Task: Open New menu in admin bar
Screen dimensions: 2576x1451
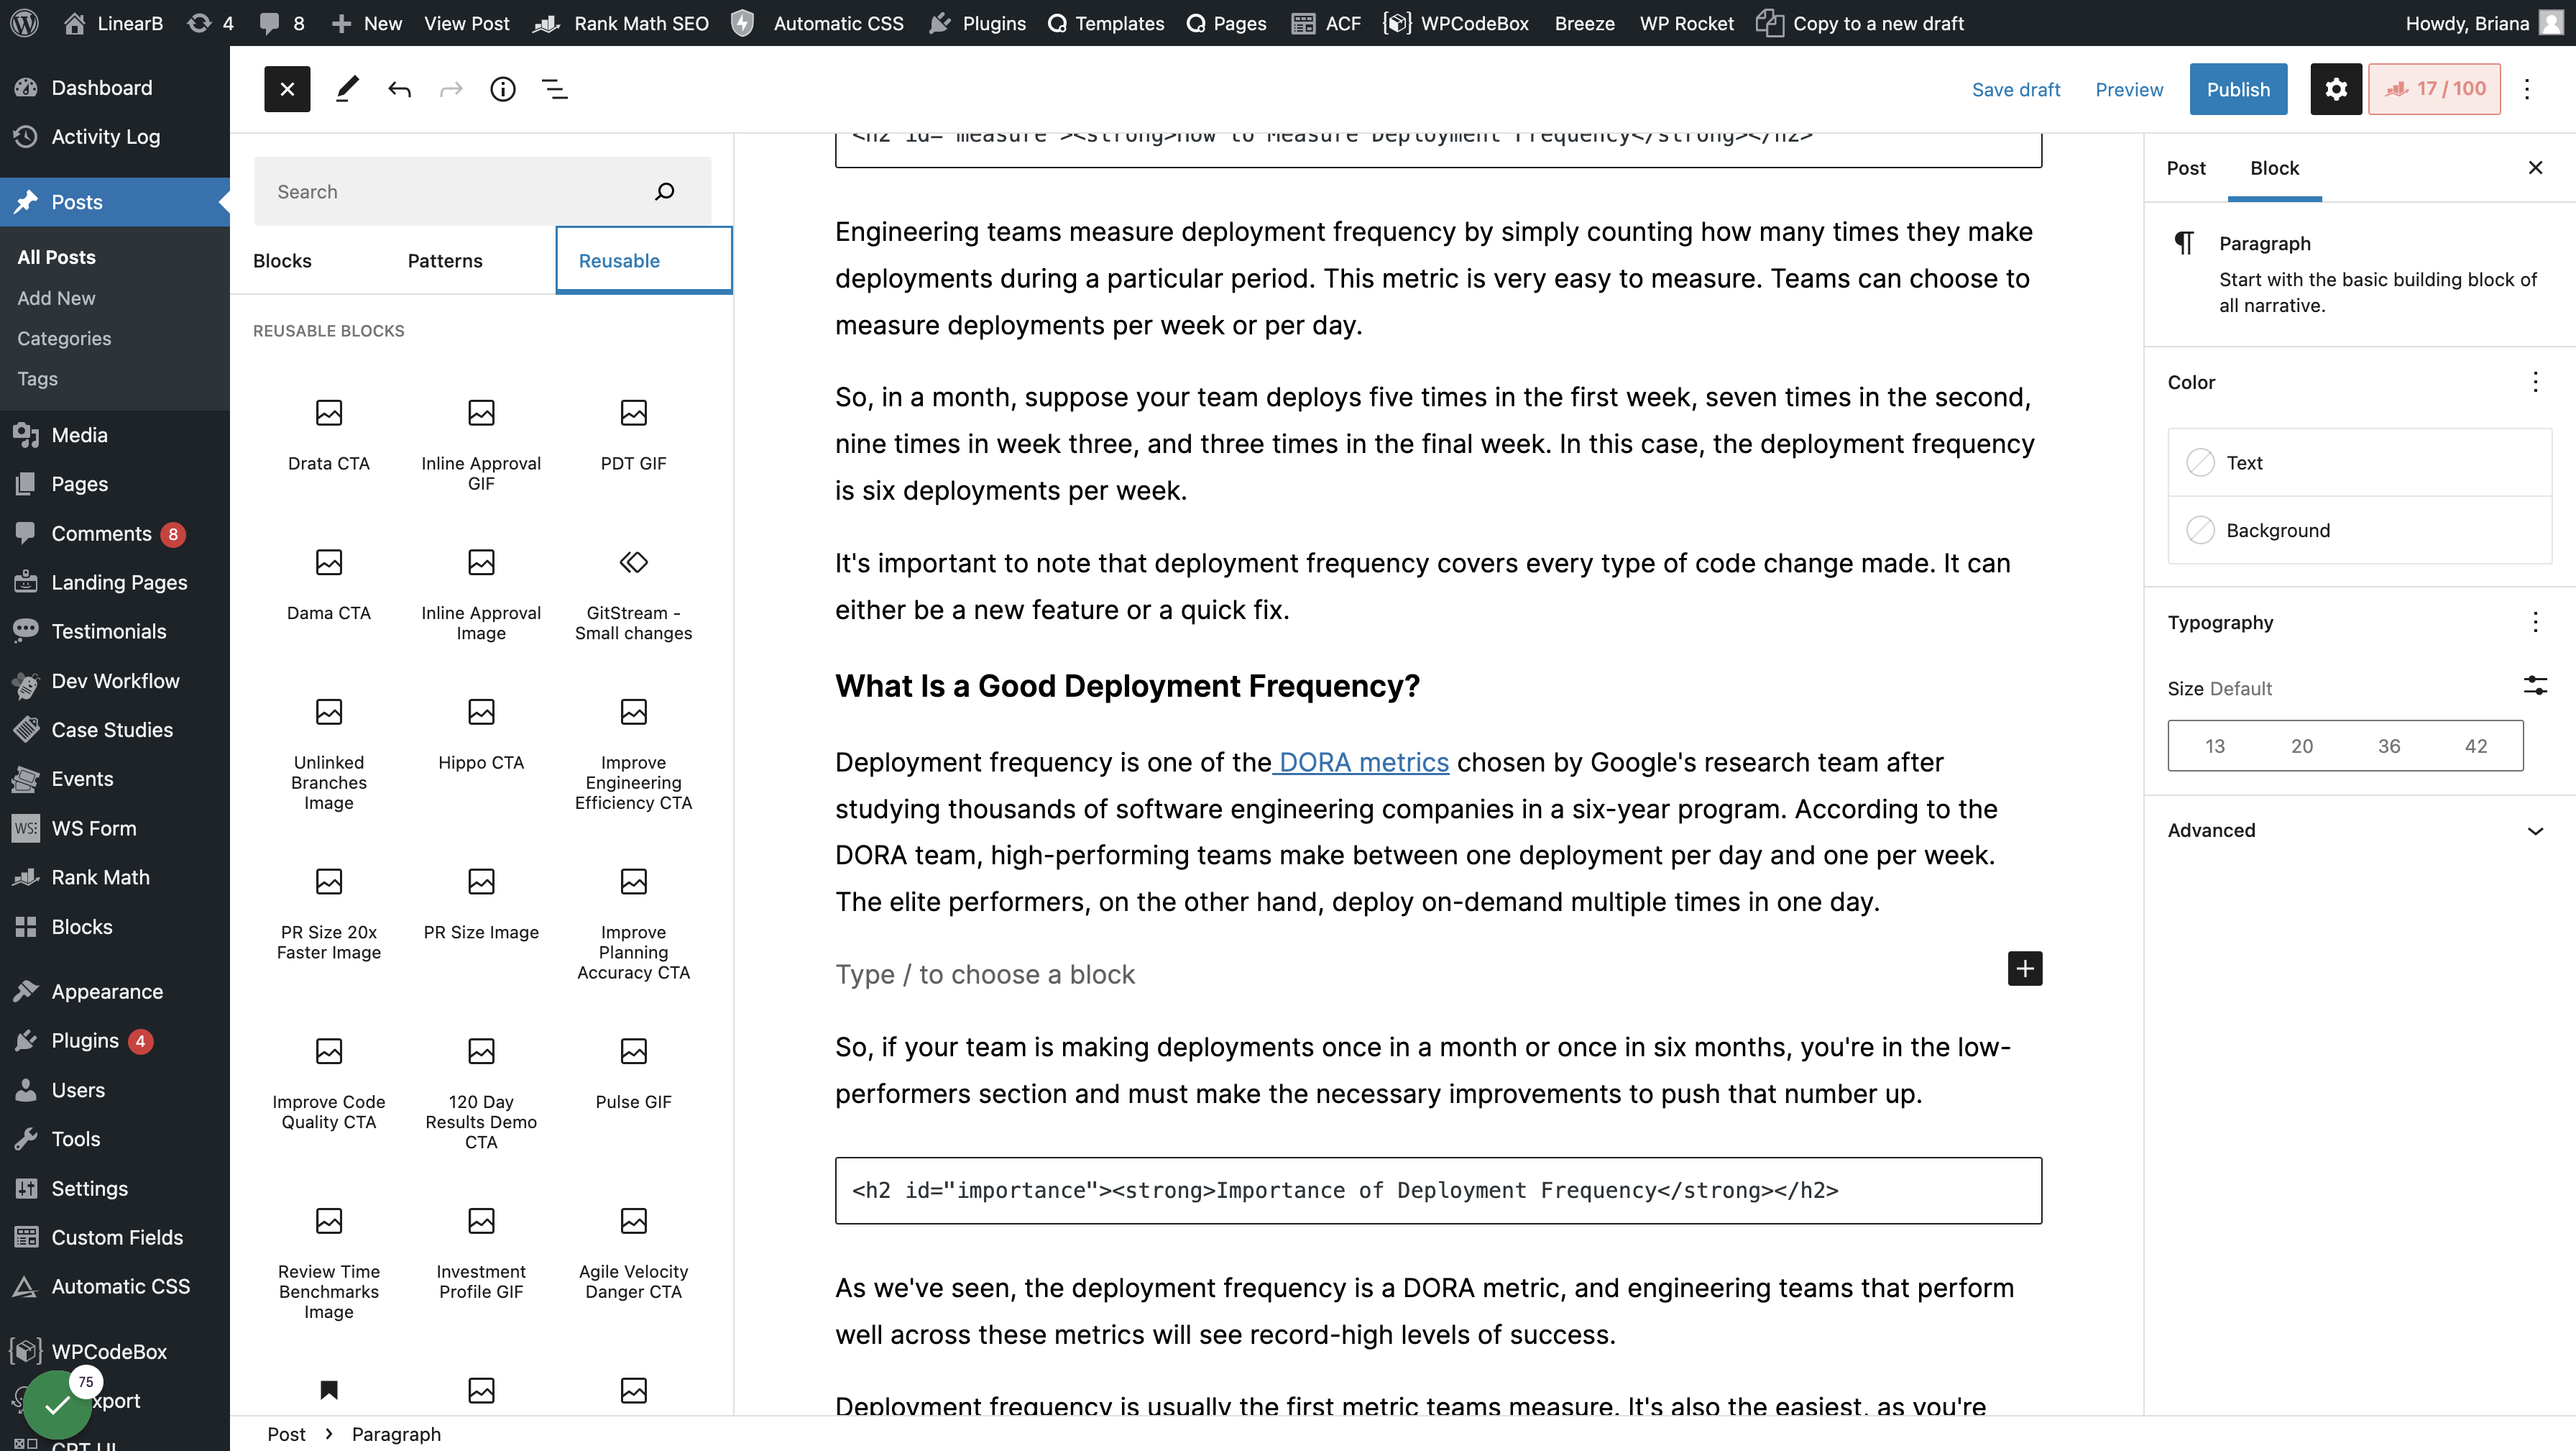Action: point(367,23)
